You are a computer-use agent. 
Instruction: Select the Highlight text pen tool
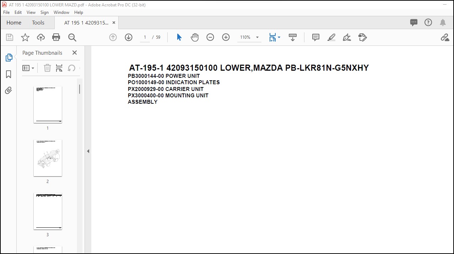[x=331, y=37]
